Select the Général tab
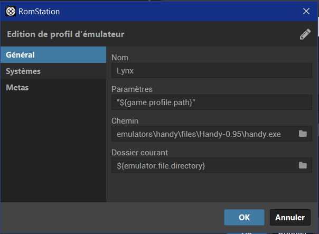This screenshot has height=234, width=319. click(x=53, y=55)
